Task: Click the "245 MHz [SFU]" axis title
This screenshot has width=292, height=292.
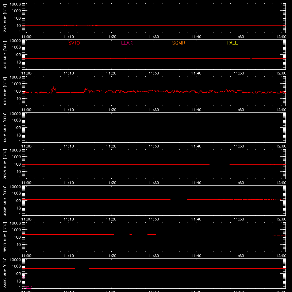Action: point(5,18)
